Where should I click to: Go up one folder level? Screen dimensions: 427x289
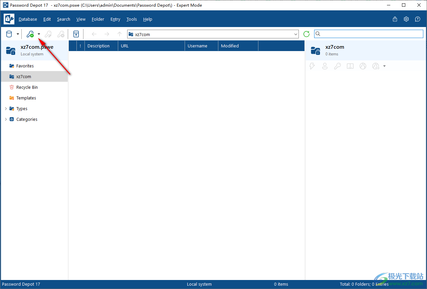120,34
